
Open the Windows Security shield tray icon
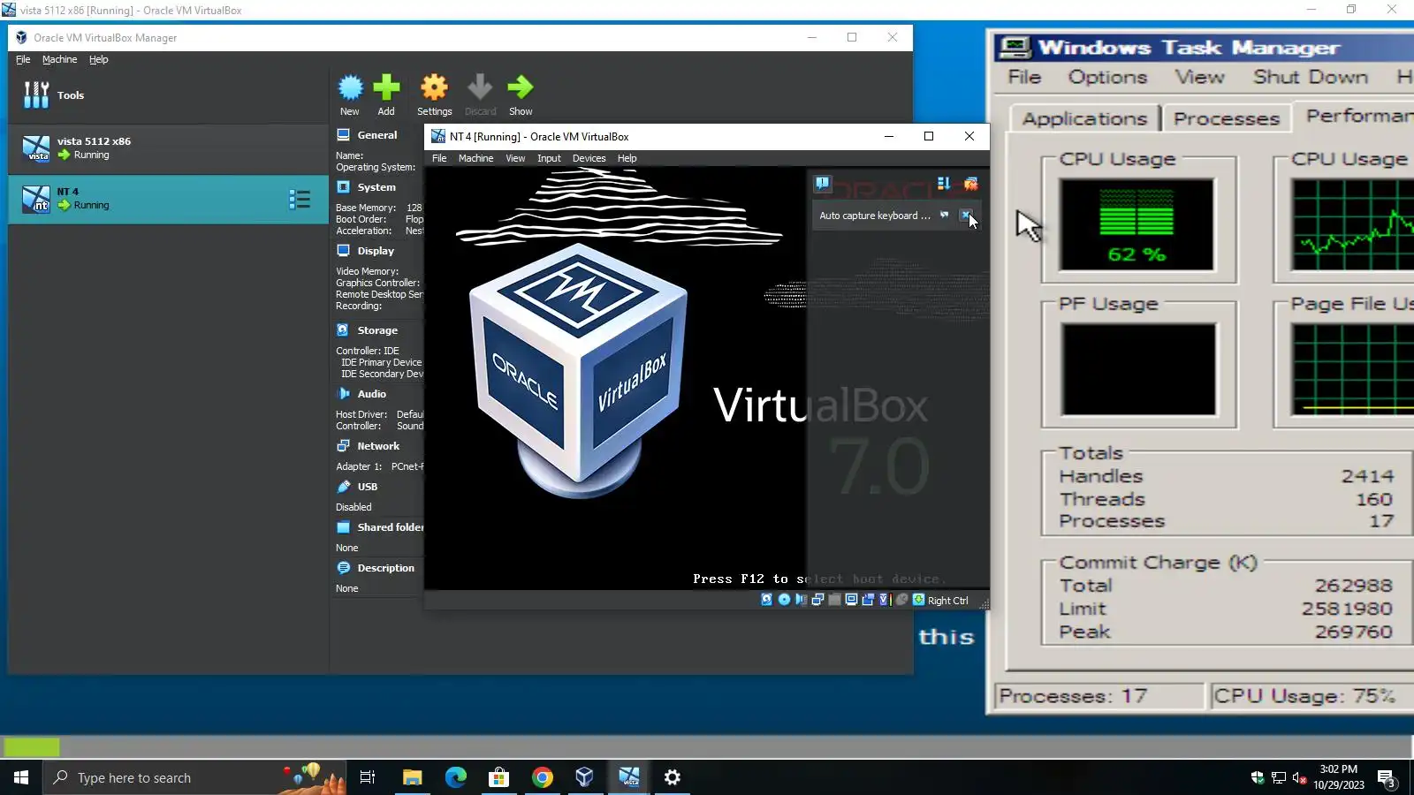click(x=1258, y=778)
